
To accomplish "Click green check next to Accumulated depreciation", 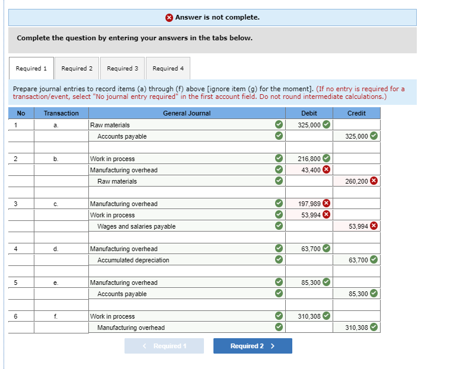I will point(279,259).
